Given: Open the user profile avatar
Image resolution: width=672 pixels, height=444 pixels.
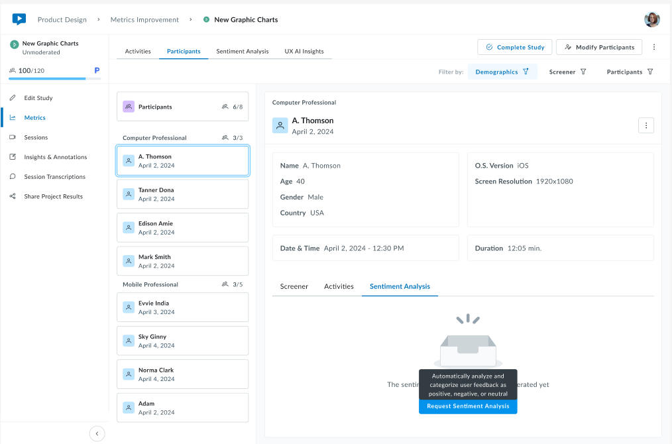Looking at the screenshot, I should click(651, 19).
